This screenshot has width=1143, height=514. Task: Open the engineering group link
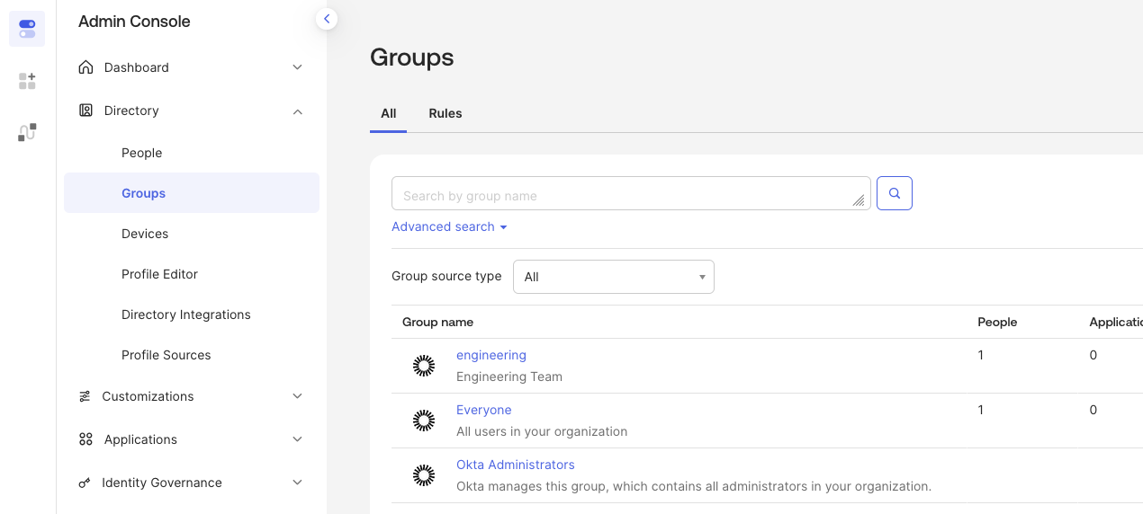pos(491,355)
